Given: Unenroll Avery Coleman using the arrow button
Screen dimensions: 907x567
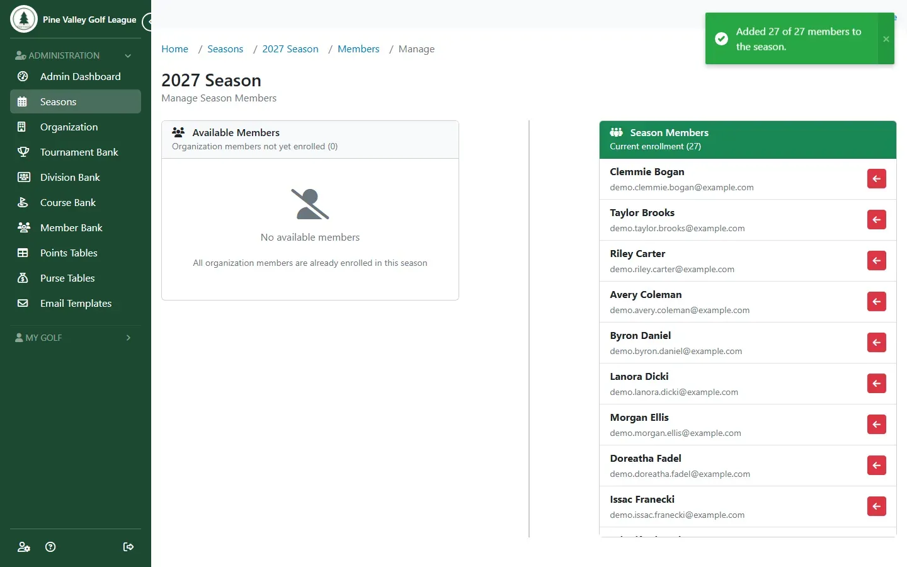Looking at the screenshot, I should [x=876, y=302].
